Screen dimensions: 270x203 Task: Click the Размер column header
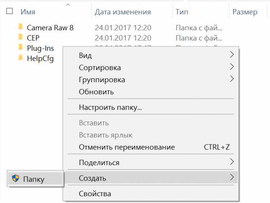coord(245,12)
